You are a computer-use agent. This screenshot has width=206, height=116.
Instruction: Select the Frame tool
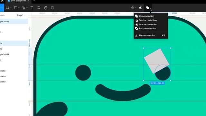[x=8, y=8]
